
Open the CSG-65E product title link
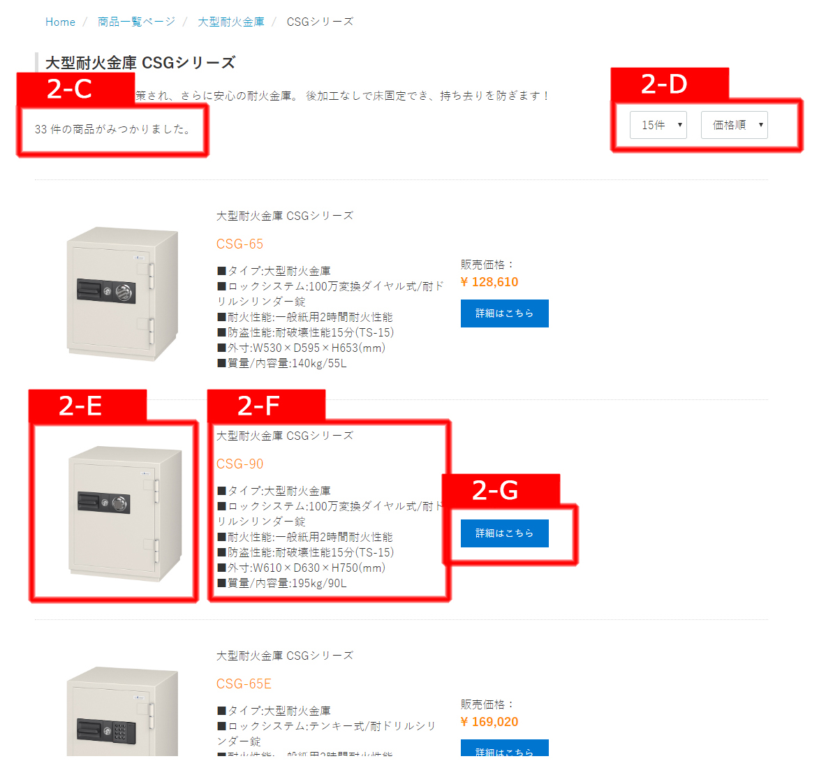tap(244, 684)
